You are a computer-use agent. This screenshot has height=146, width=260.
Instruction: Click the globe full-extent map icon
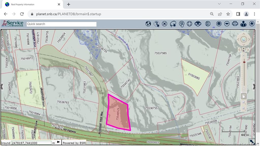148,24
